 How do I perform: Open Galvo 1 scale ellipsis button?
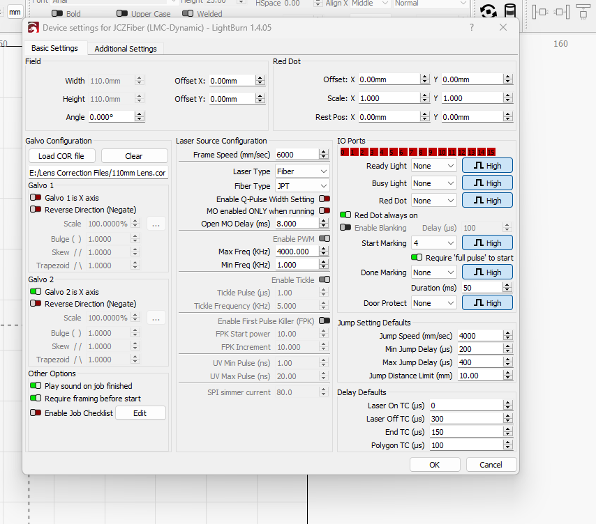pyautogui.click(x=156, y=224)
